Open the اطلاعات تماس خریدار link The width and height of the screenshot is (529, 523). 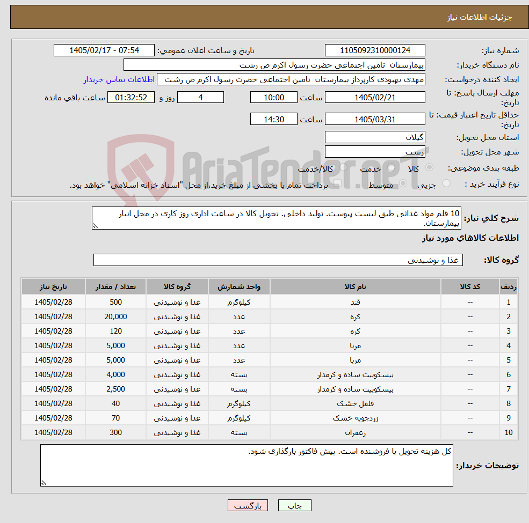(119, 79)
